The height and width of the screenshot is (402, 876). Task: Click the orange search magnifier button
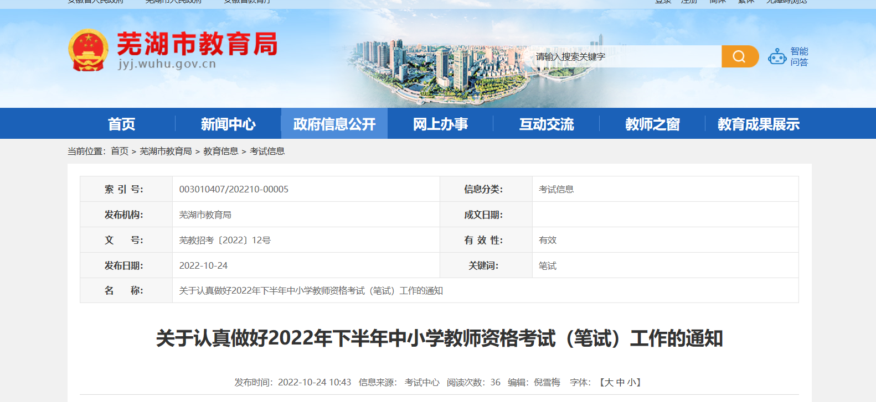point(739,56)
